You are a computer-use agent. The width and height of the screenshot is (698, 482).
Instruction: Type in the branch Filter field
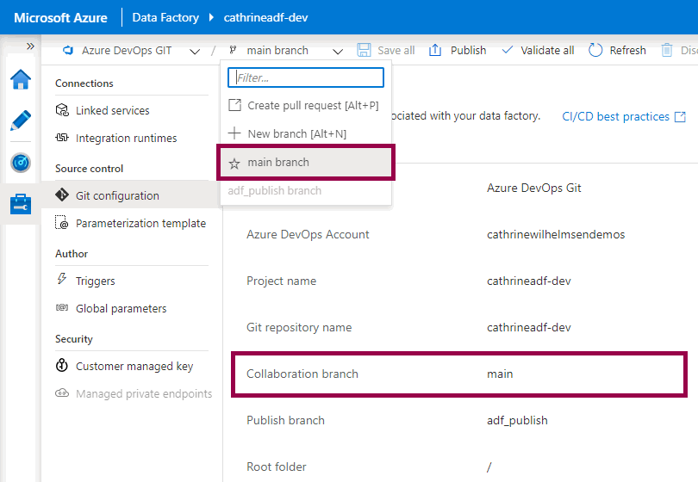306,77
